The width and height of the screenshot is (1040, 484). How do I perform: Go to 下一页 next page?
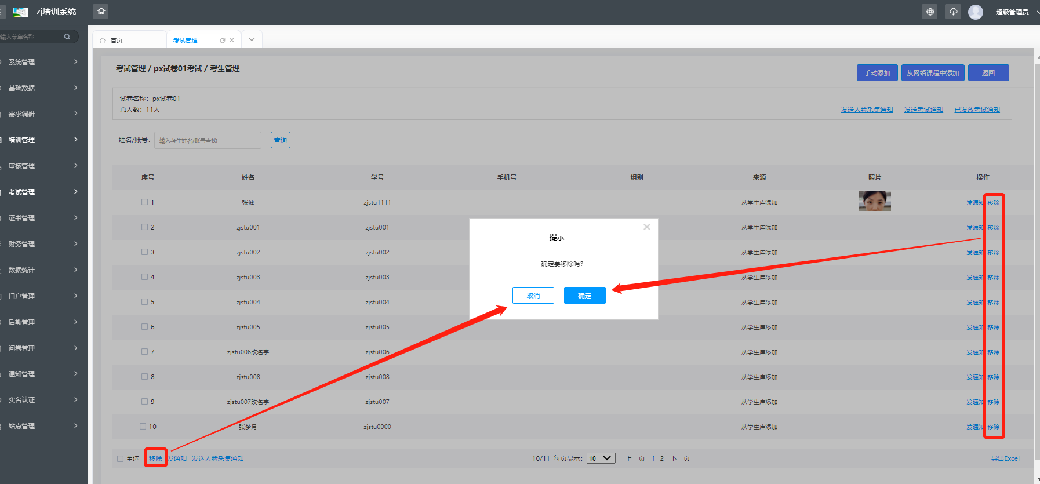click(680, 458)
